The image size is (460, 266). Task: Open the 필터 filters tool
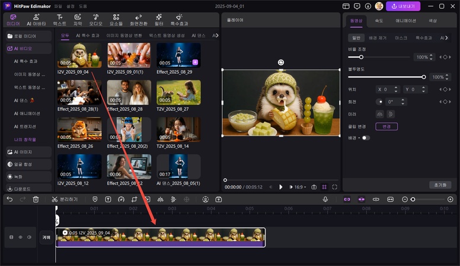(159, 20)
